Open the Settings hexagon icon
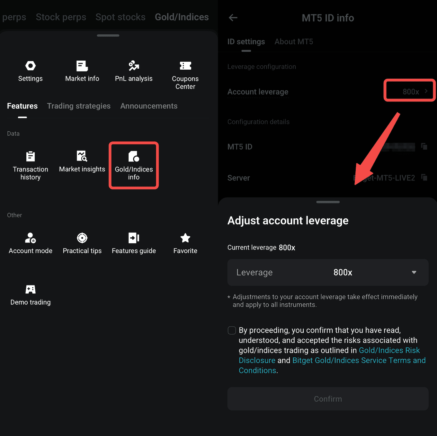This screenshot has width=437, height=436. [x=31, y=66]
